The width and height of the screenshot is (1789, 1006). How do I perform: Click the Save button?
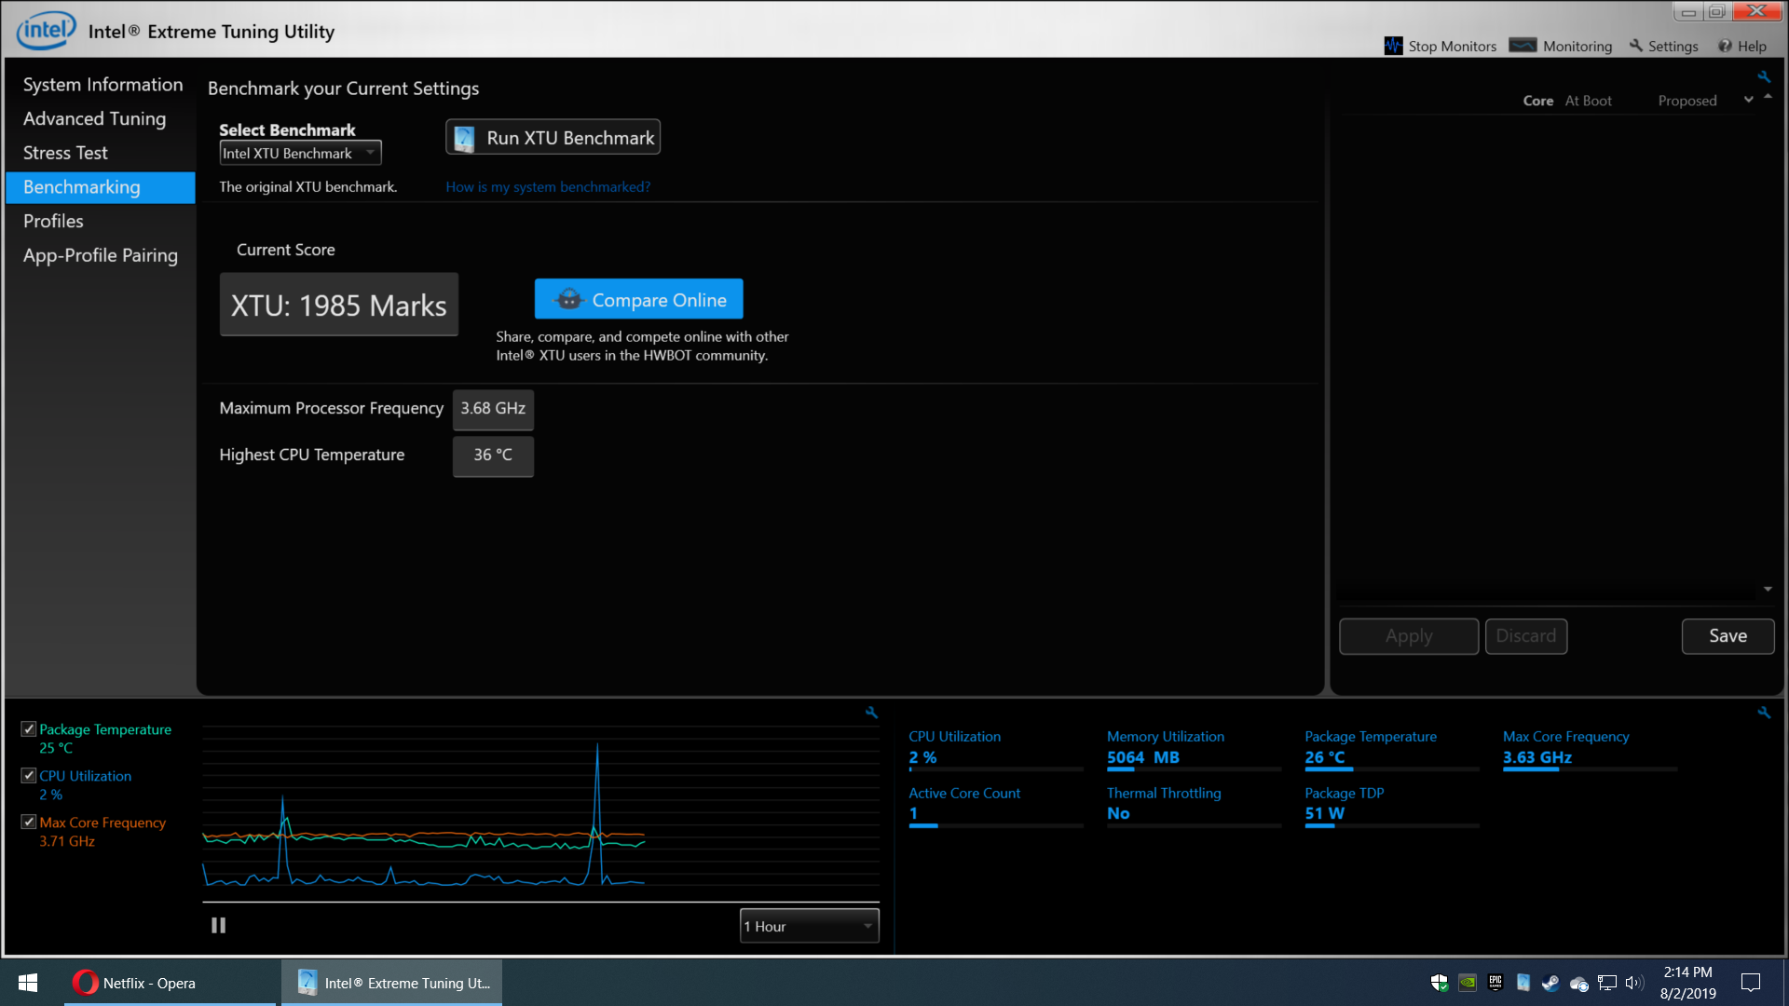pos(1728,636)
